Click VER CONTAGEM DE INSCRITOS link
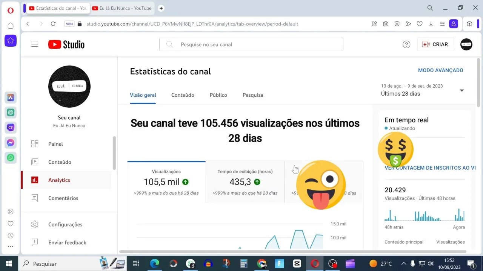 click(x=430, y=168)
